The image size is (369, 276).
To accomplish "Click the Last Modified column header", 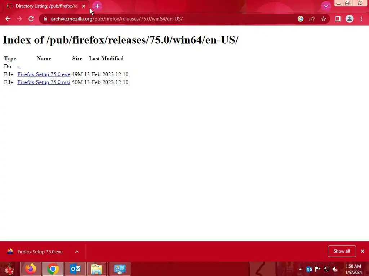I will click(106, 59).
